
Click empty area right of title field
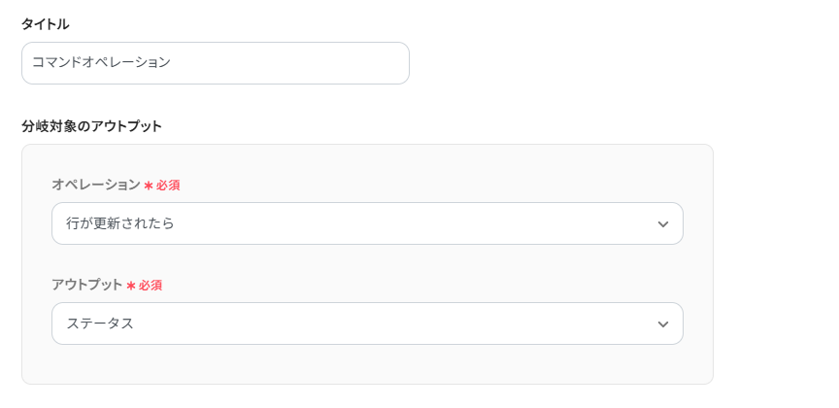pyautogui.click(x=583, y=63)
